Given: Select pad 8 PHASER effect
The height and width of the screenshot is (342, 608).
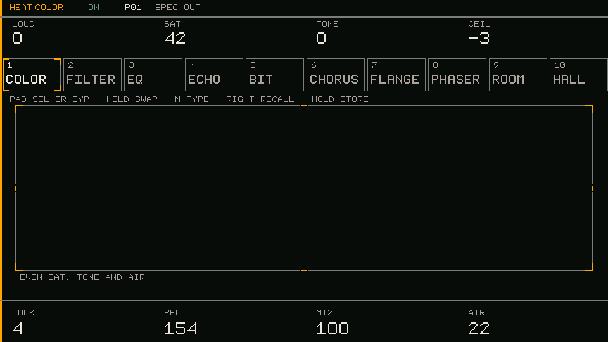Looking at the screenshot, I should pos(457,75).
